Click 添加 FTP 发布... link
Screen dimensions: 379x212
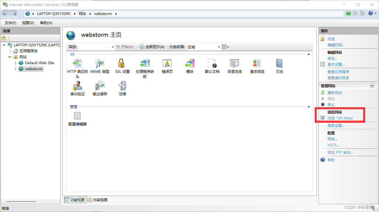[x=340, y=153]
